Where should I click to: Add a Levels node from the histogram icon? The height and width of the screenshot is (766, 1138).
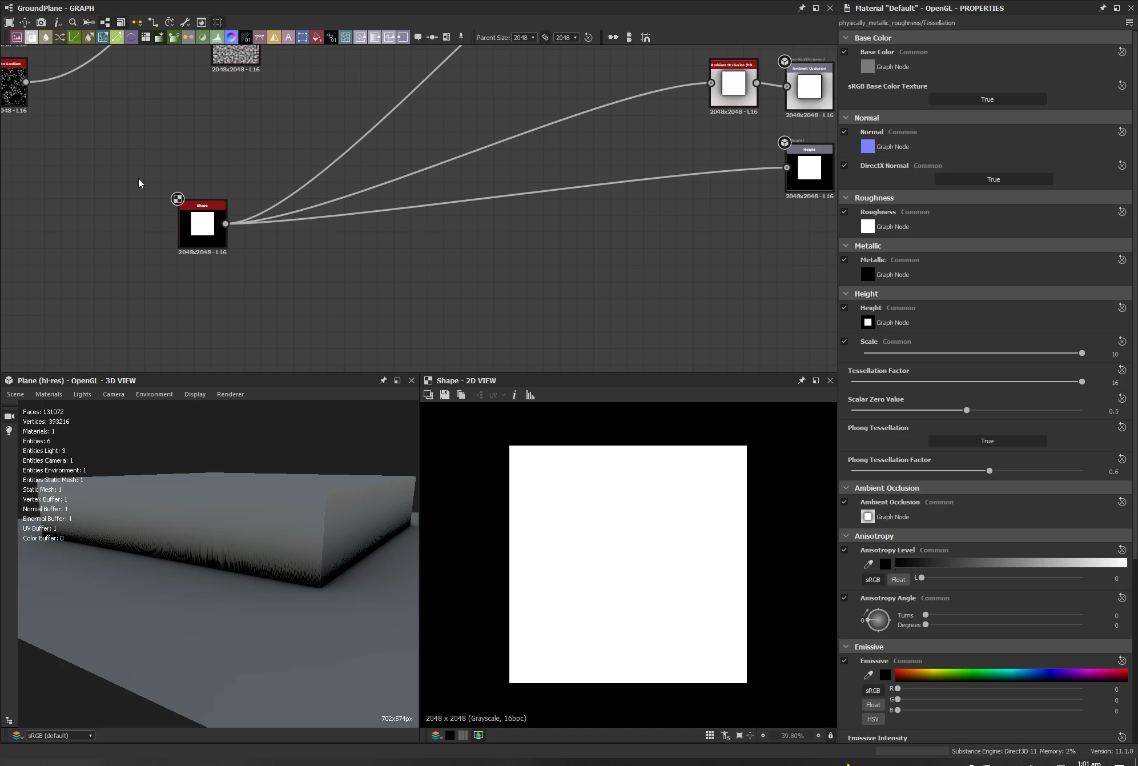[217, 37]
